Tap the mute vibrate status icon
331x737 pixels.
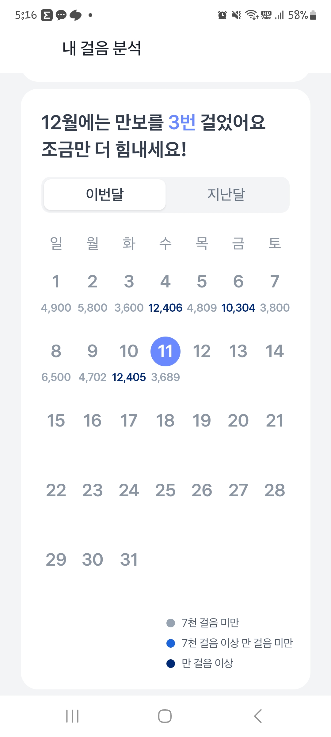pos(236,15)
